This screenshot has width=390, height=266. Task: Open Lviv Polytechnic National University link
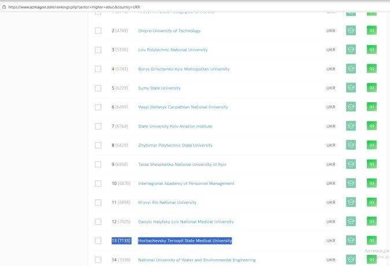point(171,50)
